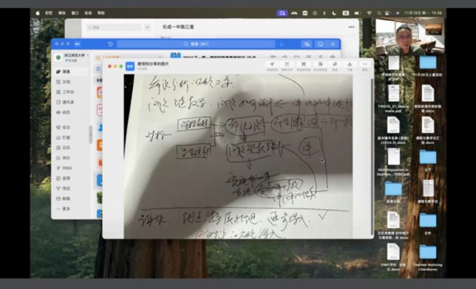Click the history clock icon beside search
Screen dimensions: 476x289
click(110, 44)
